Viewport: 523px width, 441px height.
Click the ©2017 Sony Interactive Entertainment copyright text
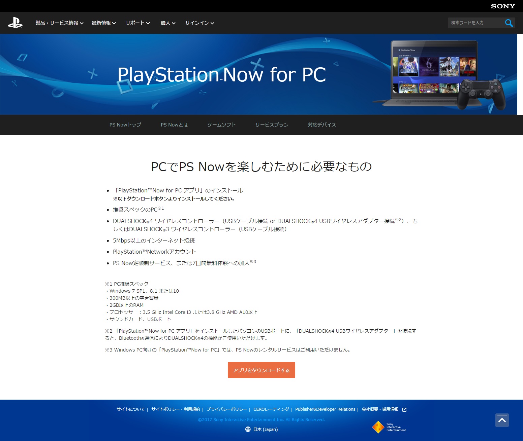(261, 419)
